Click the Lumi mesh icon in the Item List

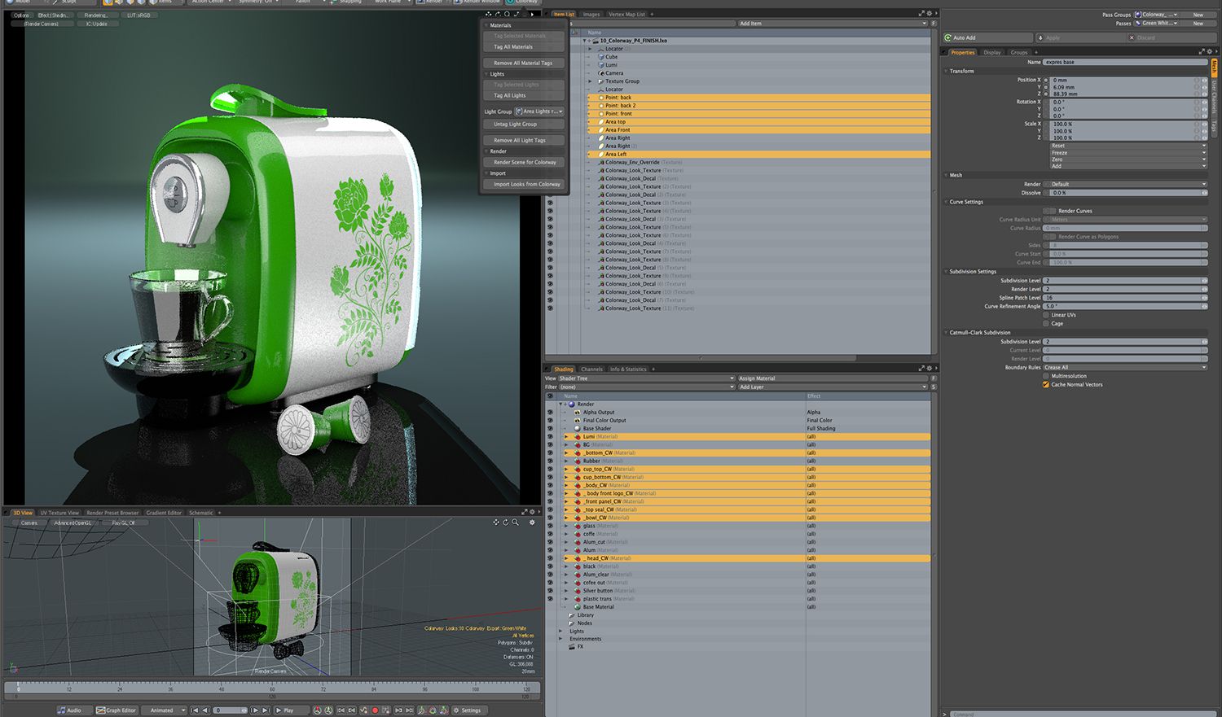click(x=601, y=65)
